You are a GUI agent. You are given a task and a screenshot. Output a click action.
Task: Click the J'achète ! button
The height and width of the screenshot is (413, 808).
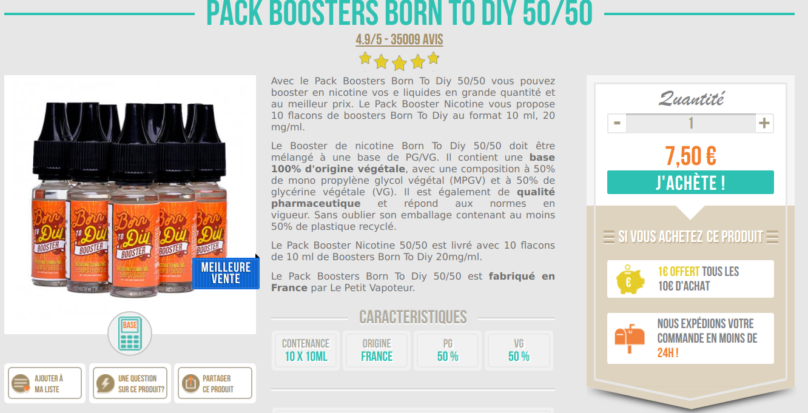click(x=690, y=183)
